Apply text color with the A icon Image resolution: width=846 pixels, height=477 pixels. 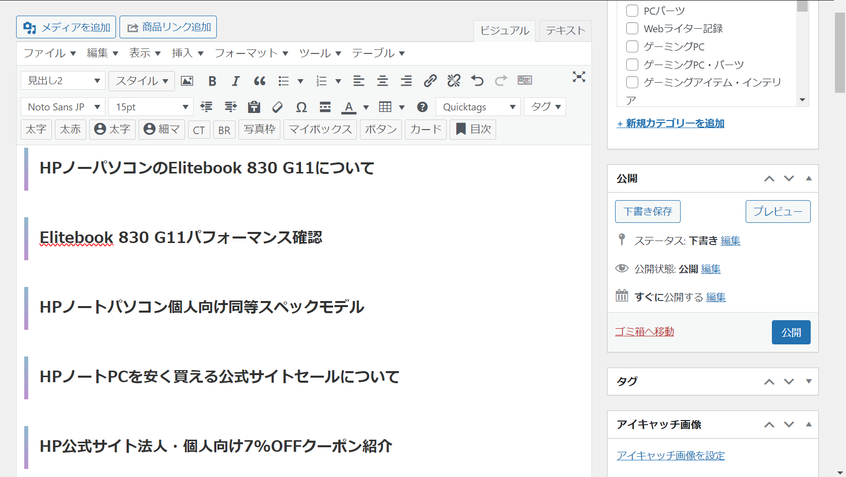tap(349, 107)
